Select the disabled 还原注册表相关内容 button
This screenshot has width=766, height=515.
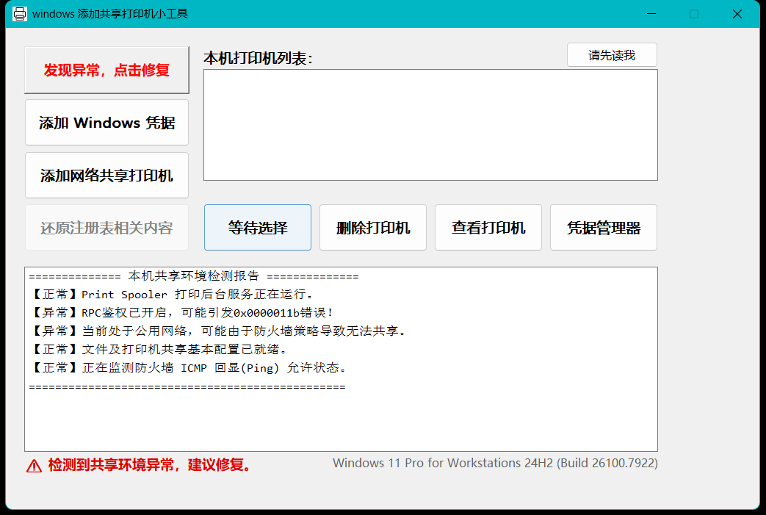(x=106, y=228)
